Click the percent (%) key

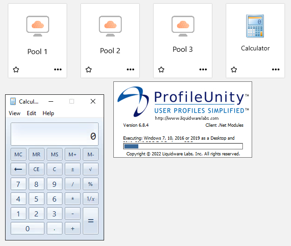point(91,184)
